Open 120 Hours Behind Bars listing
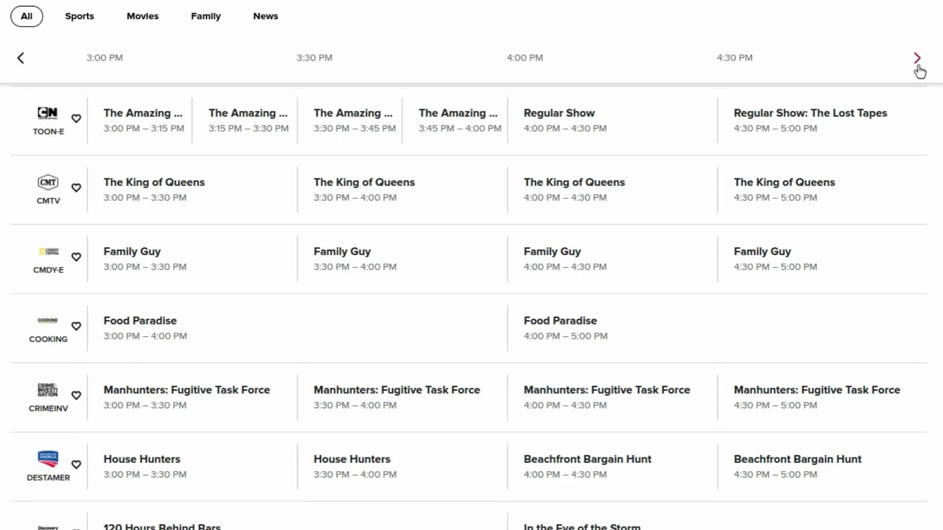The image size is (943, 530). (298, 522)
